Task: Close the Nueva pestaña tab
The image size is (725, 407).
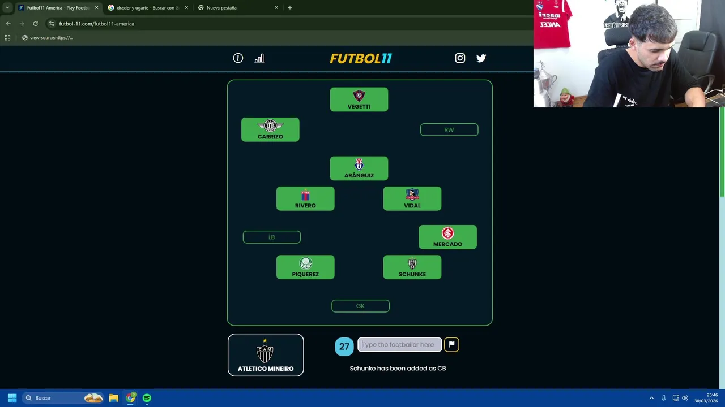Action: (276, 8)
